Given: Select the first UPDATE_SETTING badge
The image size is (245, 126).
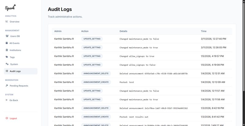Looking at the screenshot, I should click(x=92, y=39).
